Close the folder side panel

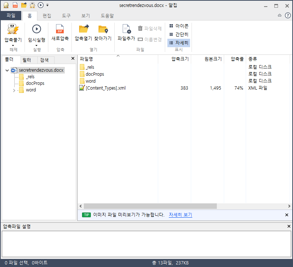(73, 59)
